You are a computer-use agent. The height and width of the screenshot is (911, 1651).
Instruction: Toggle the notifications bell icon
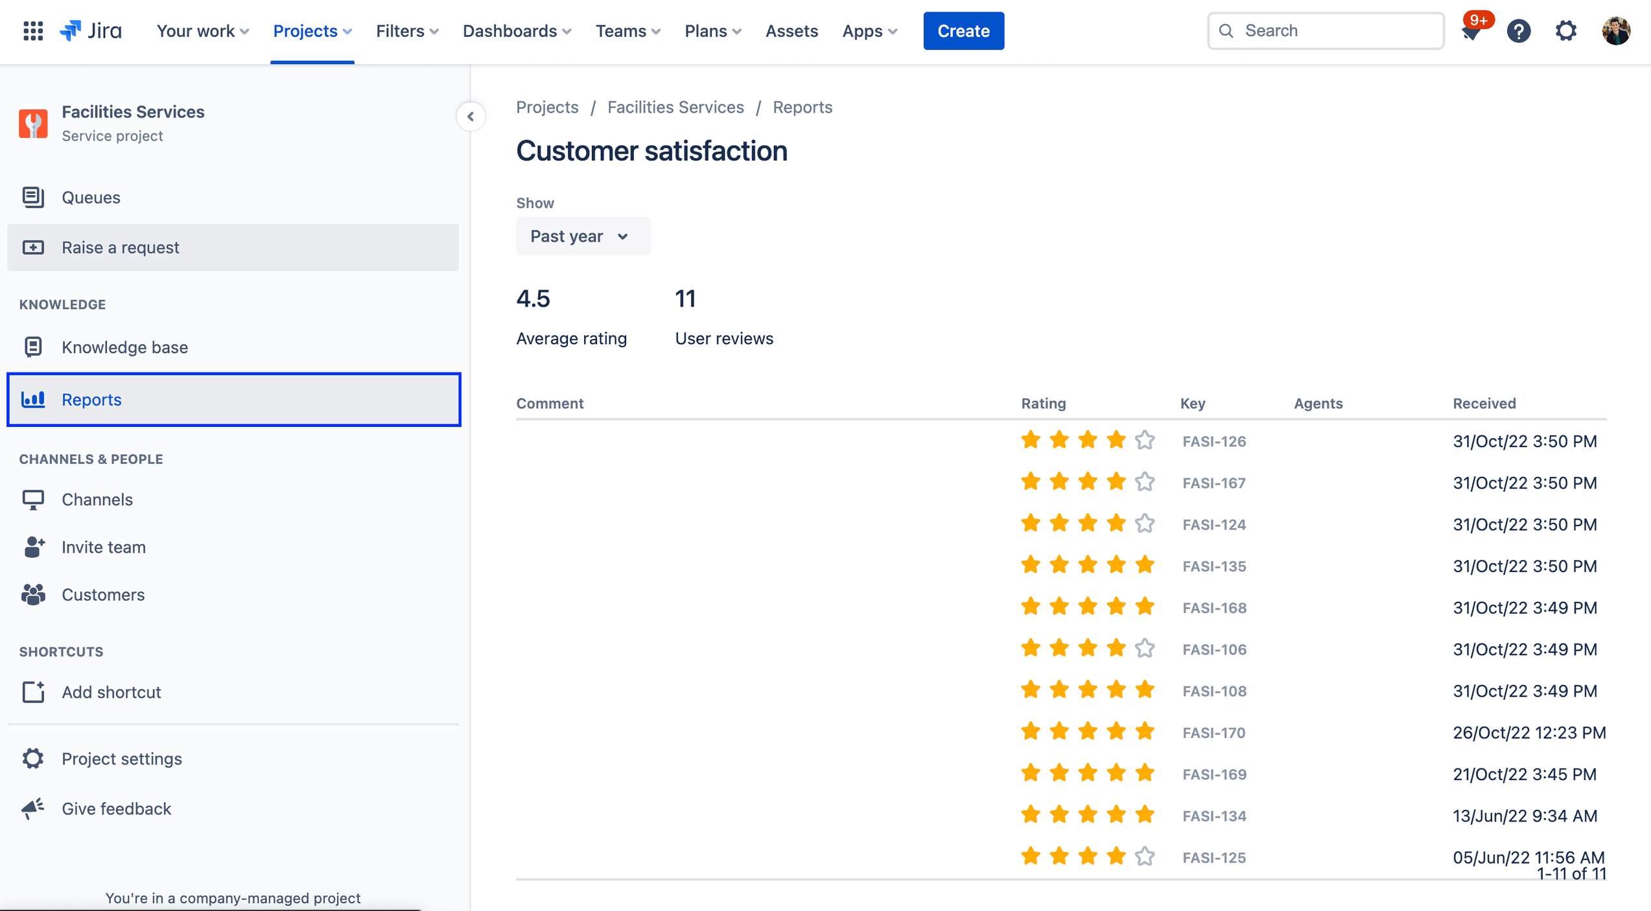pos(1470,30)
